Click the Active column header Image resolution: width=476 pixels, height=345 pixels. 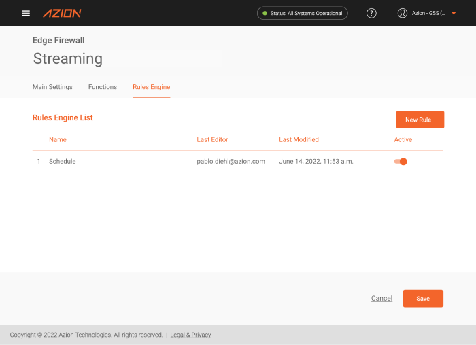[403, 139]
